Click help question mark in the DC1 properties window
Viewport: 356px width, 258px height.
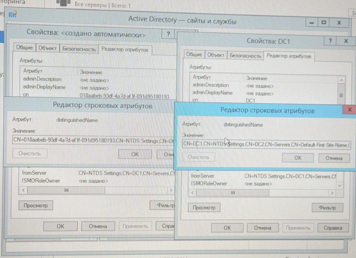click(x=330, y=41)
